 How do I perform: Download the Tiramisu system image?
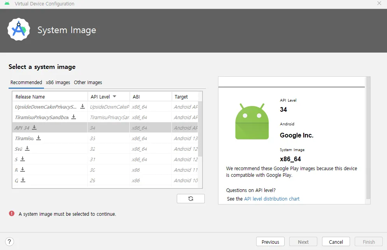point(39,138)
